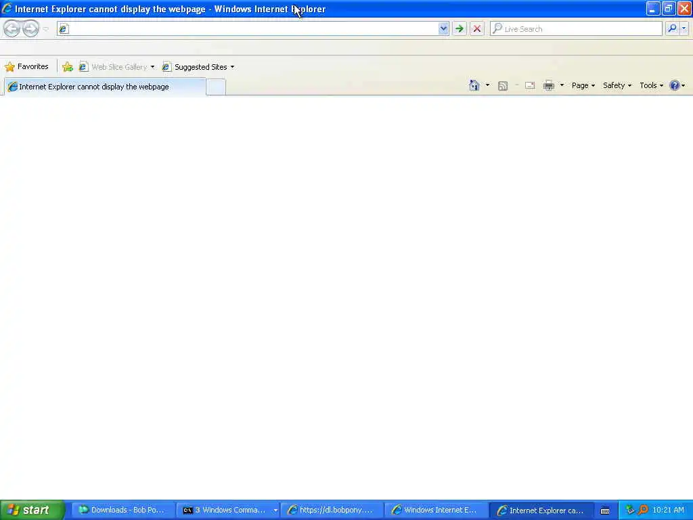Open the Favorites center button

(x=26, y=67)
